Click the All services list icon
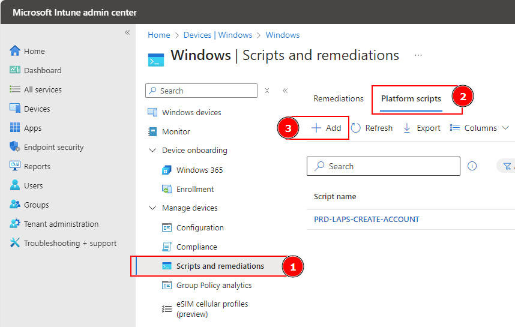Screen dimensions: 515x327 tap(15, 89)
